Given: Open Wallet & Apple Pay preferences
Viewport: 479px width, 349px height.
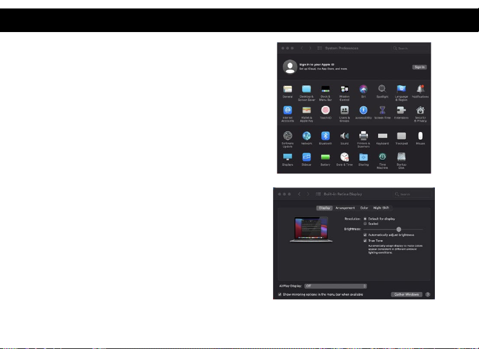Looking at the screenshot, I should pyautogui.click(x=306, y=114).
